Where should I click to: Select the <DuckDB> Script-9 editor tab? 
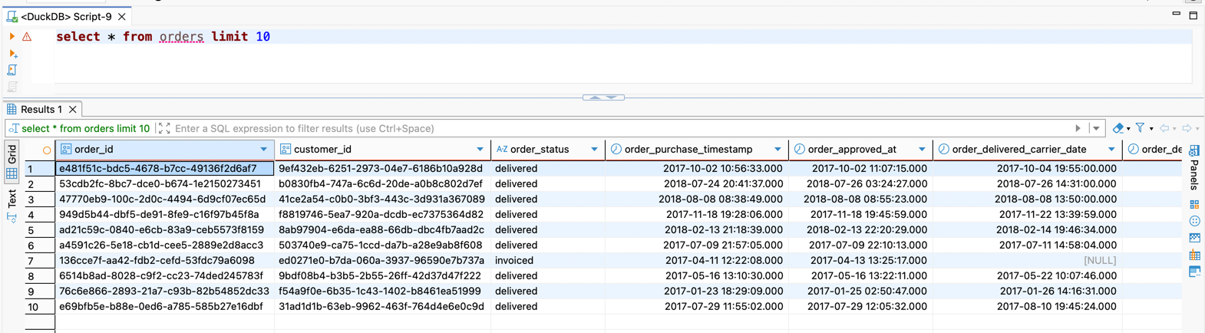coord(66,16)
